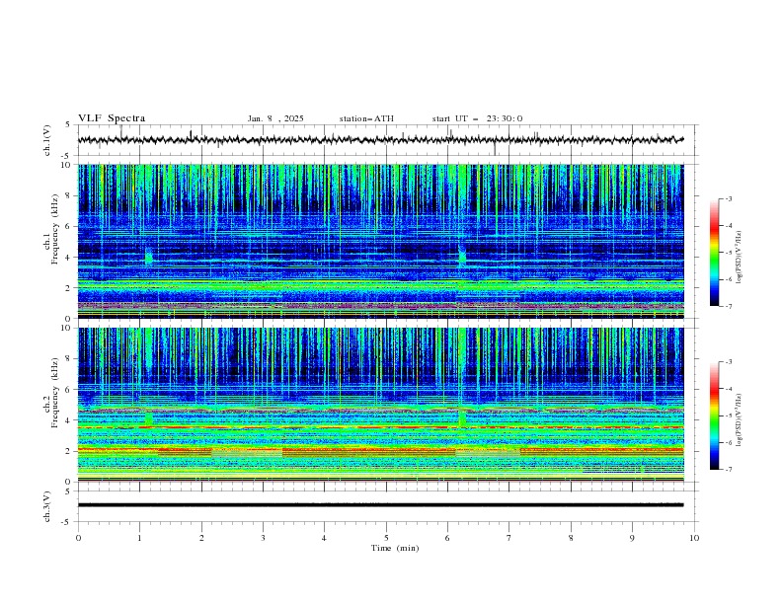Click the lower colorbar's log(PSD) label
782x604 pixels.
pyautogui.click(x=740, y=419)
